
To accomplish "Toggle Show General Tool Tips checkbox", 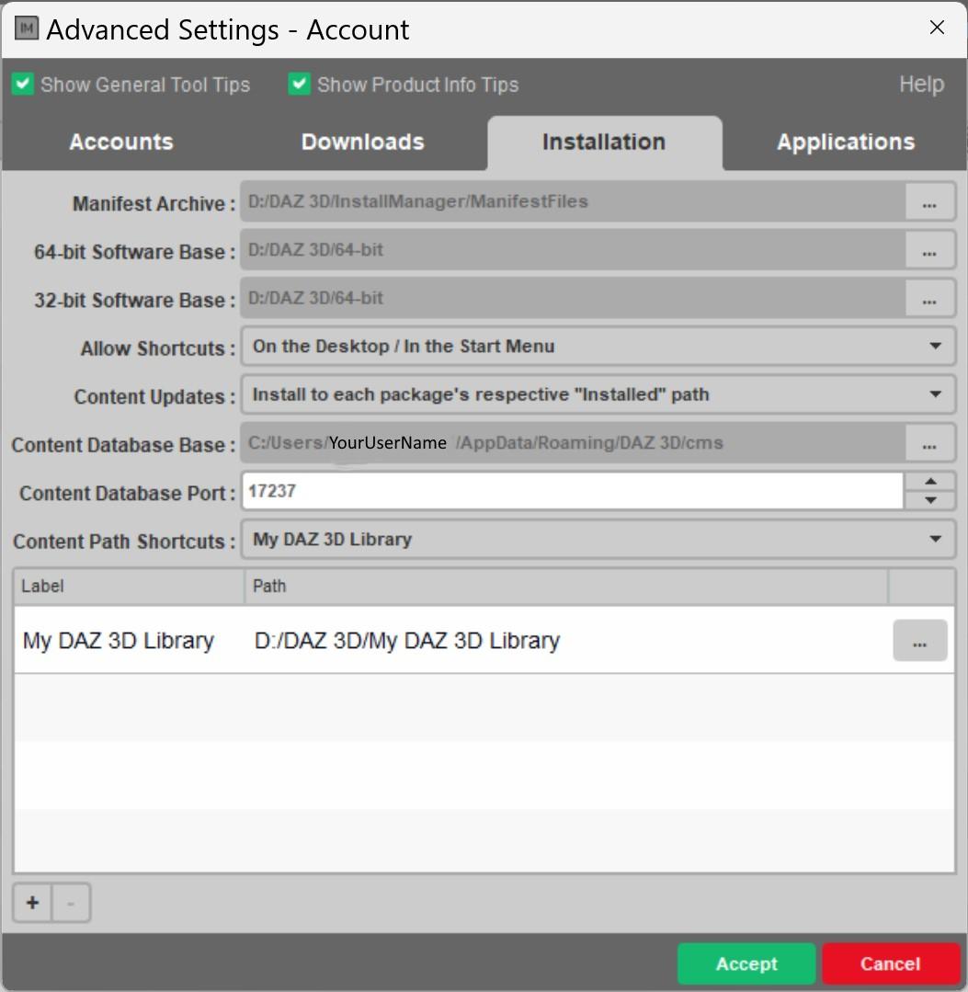I will [x=23, y=85].
